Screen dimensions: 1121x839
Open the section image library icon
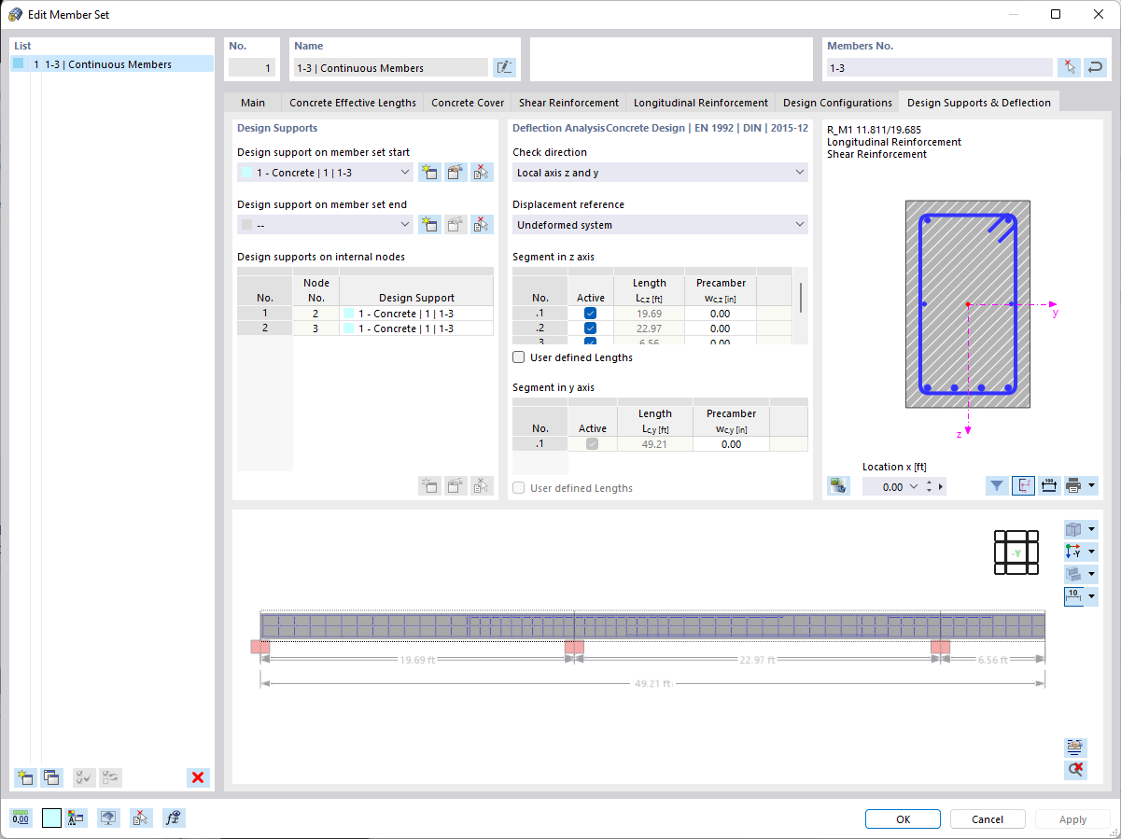[838, 485]
